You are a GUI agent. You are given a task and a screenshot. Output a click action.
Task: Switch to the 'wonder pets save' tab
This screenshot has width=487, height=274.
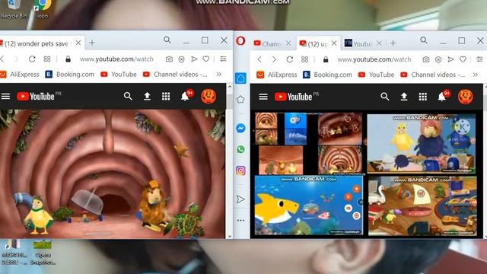click(36, 43)
